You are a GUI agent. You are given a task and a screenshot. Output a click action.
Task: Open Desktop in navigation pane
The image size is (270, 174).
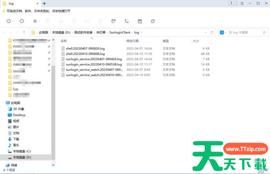pyautogui.click(x=19, y=115)
